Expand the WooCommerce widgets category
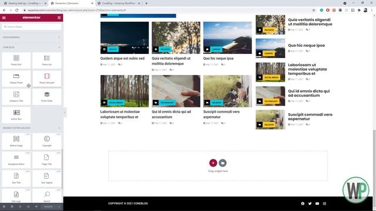376x211 pixels. point(31,38)
